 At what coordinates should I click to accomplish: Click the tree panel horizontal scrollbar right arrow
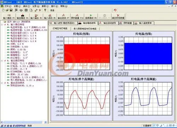point(46,122)
